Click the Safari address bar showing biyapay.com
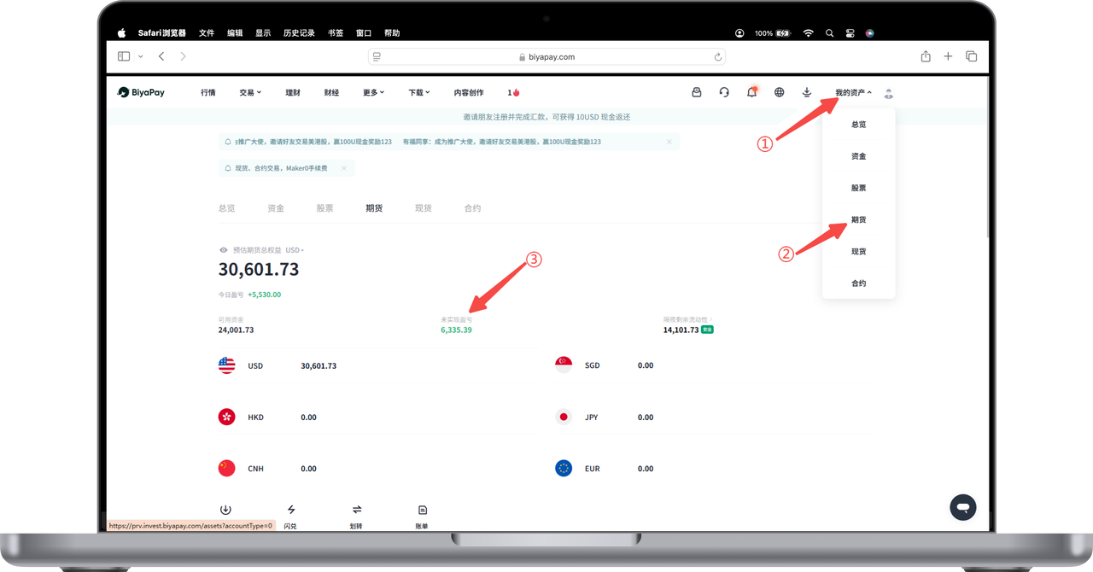This screenshot has height=572, width=1093. [x=546, y=56]
